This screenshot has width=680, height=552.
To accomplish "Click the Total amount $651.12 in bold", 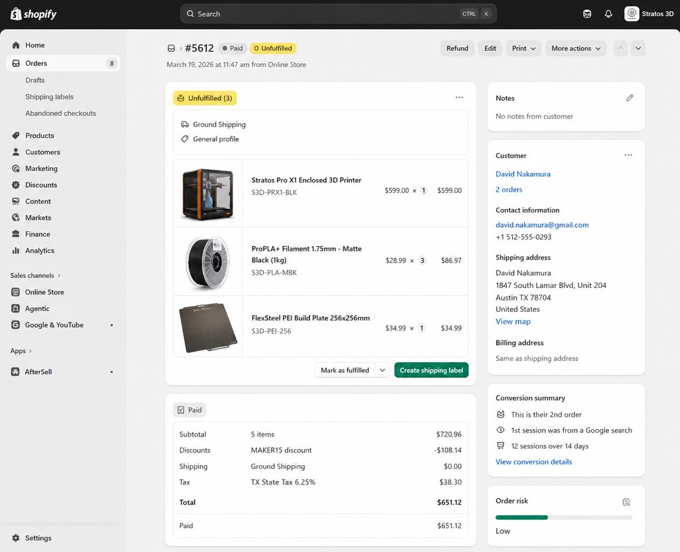I will [450, 503].
